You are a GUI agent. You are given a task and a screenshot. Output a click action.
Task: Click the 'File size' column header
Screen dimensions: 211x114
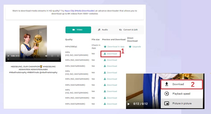(96, 39)
